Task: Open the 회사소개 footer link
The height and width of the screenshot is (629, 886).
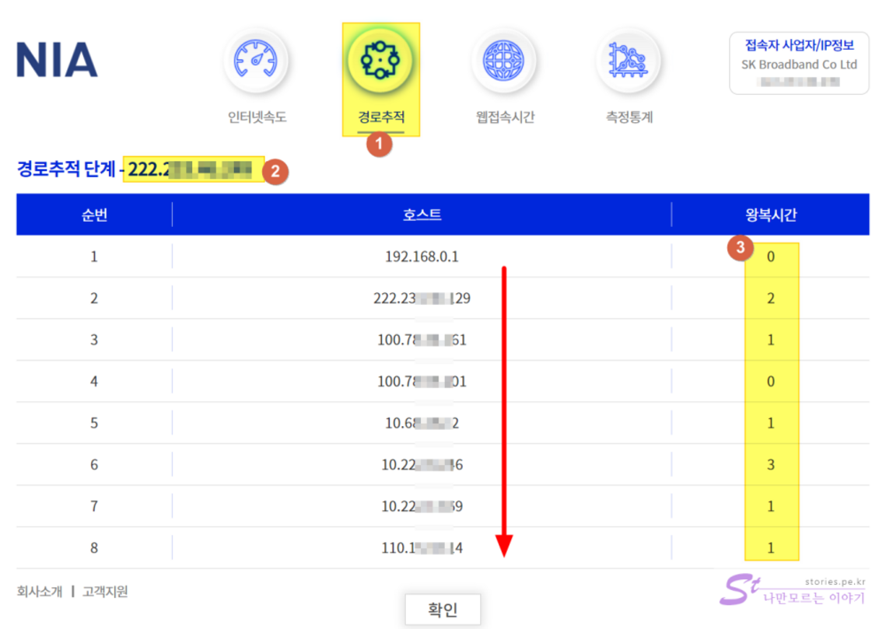Action: [40, 592]
